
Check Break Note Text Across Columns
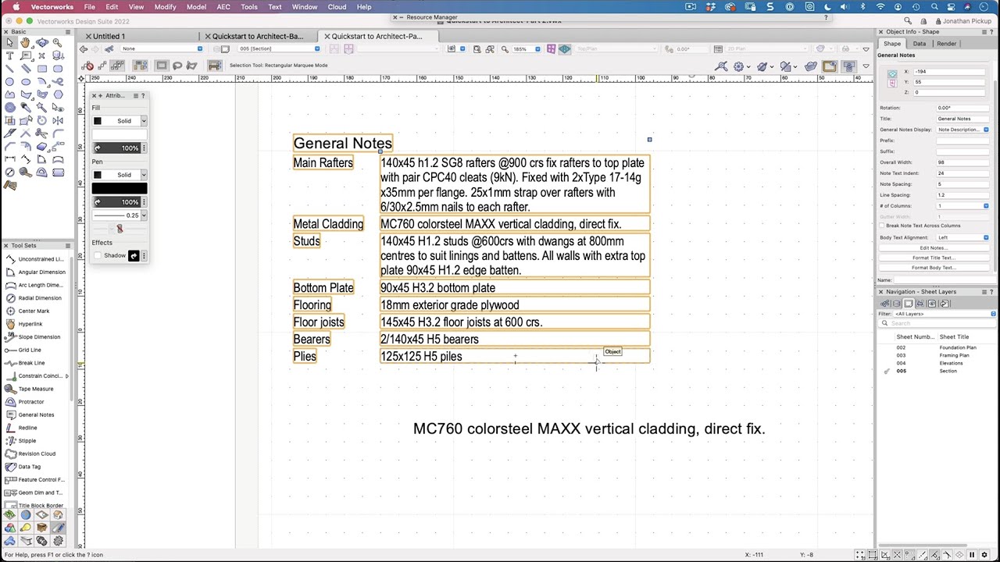[882, 226]
